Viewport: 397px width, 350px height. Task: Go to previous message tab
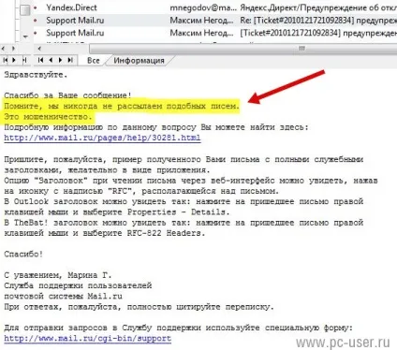(51, 60)
